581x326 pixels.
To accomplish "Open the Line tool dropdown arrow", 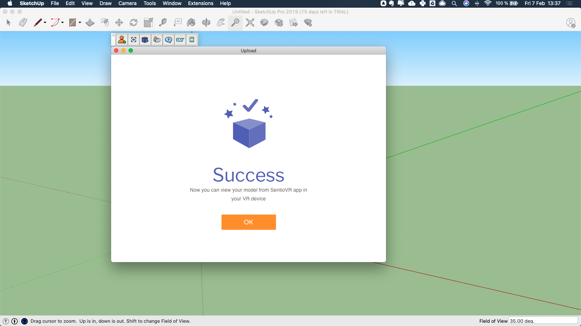I will (45, 23).
